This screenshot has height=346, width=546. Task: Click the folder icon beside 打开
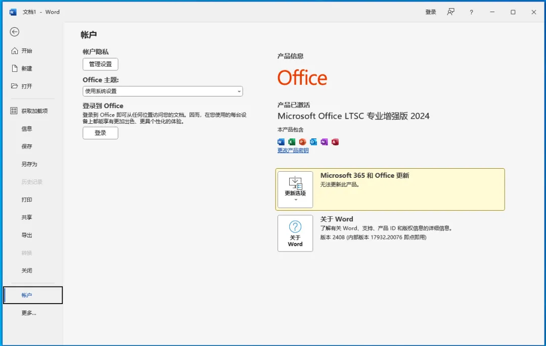(x=14, y=86)
